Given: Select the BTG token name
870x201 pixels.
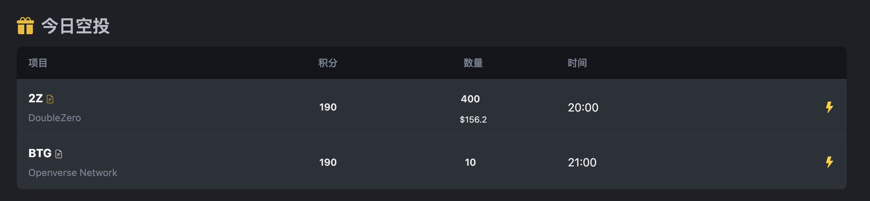Looking at the screenshot, I should (x=40, y=153).
